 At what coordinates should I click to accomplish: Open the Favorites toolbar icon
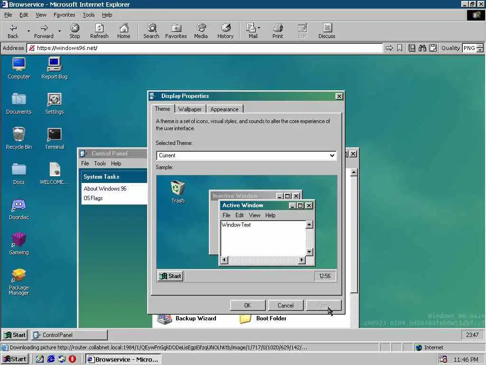(176, 28)
